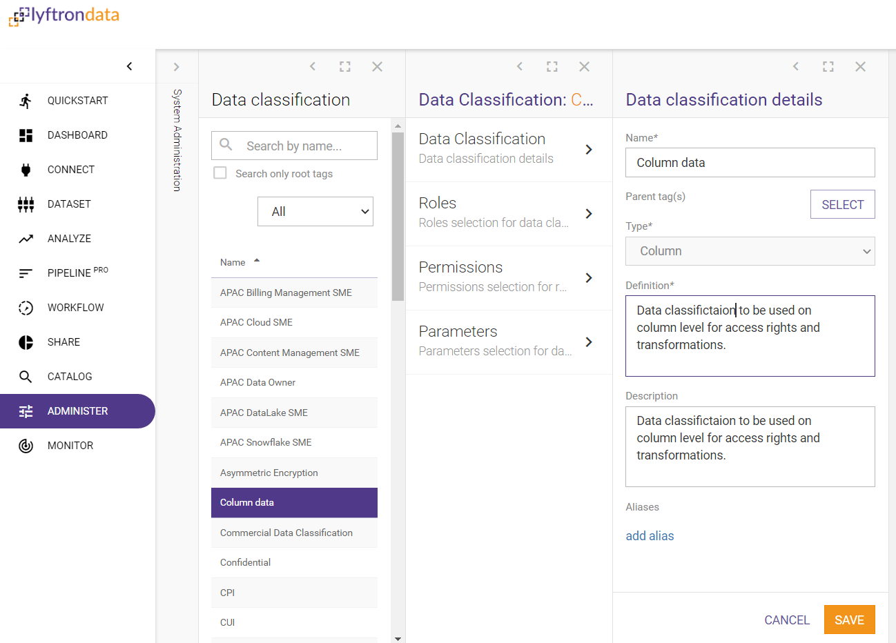This screenshot has height=643, width=896.
Task: Maximize the Data classification list panel
Action: pos(345,66)
